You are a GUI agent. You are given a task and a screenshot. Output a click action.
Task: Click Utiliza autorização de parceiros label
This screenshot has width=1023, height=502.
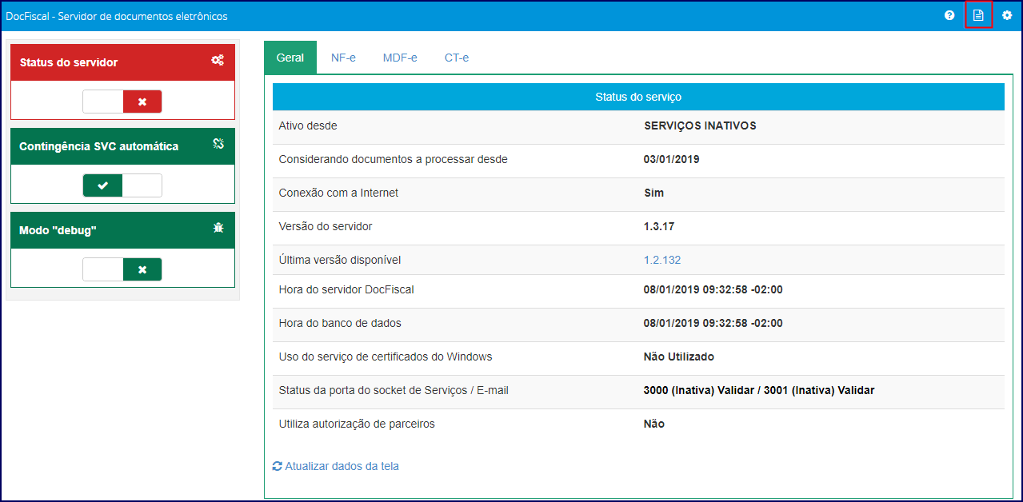coord(357,424)
